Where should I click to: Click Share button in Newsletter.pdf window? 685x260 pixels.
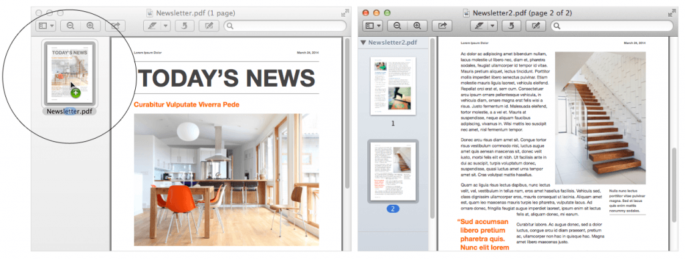(115, 26)
